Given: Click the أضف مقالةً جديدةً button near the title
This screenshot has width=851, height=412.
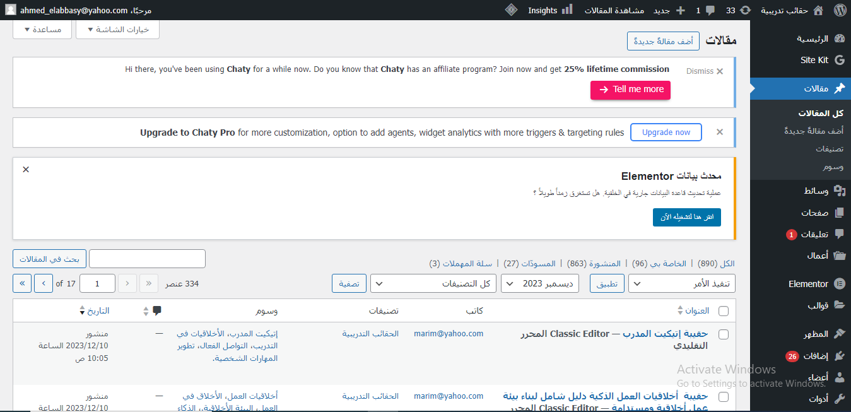Looking at the screenshot, I should 663,41.
